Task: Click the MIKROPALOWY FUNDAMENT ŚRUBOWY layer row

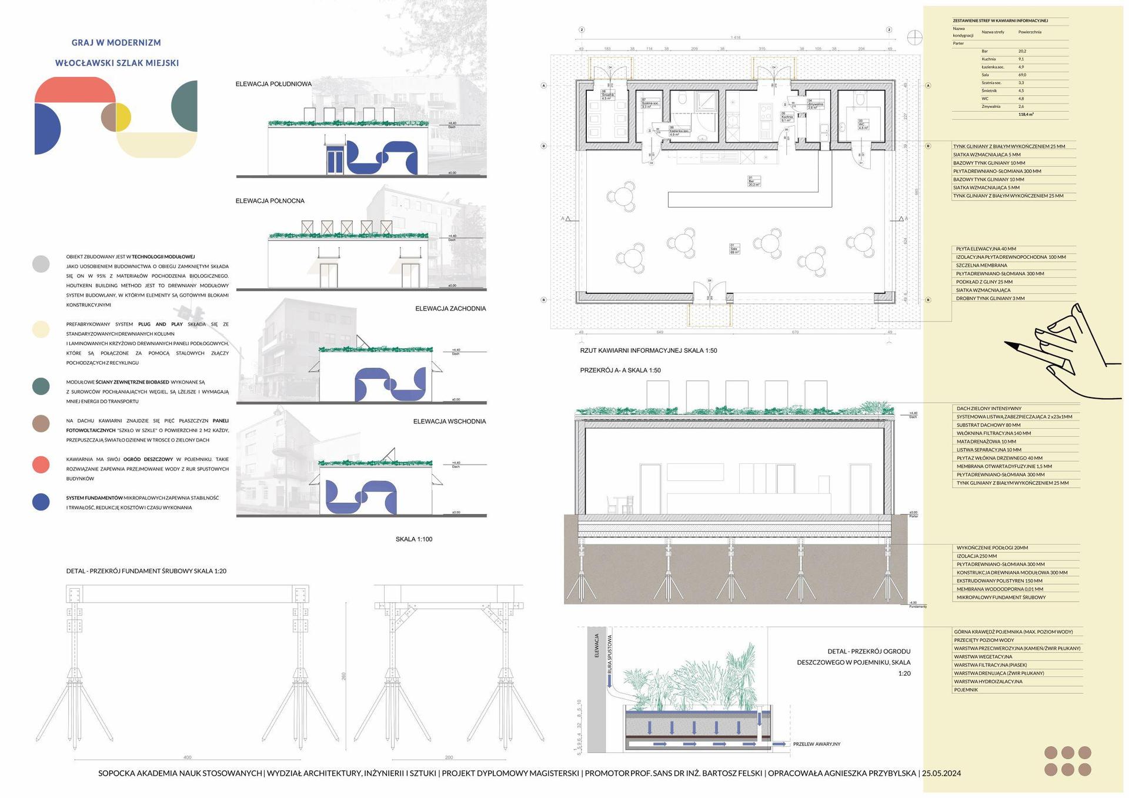Action: pyautogui.click(x=1001, y=597)
